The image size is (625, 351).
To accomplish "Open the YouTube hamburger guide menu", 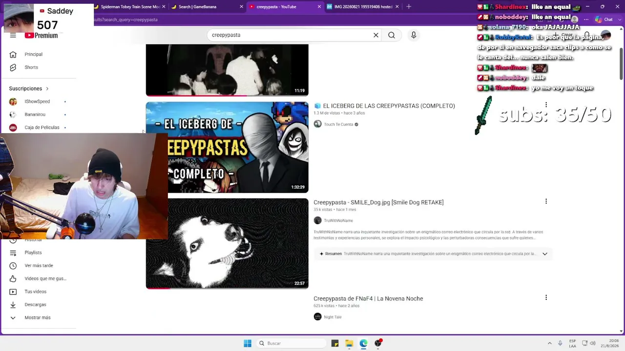I will pos(13,35).
